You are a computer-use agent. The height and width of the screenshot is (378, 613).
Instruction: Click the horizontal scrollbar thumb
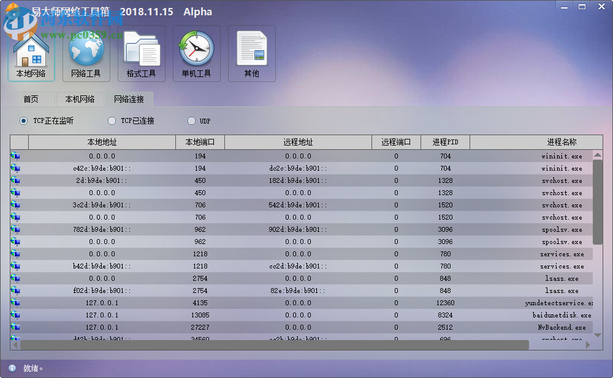point(275,345)
